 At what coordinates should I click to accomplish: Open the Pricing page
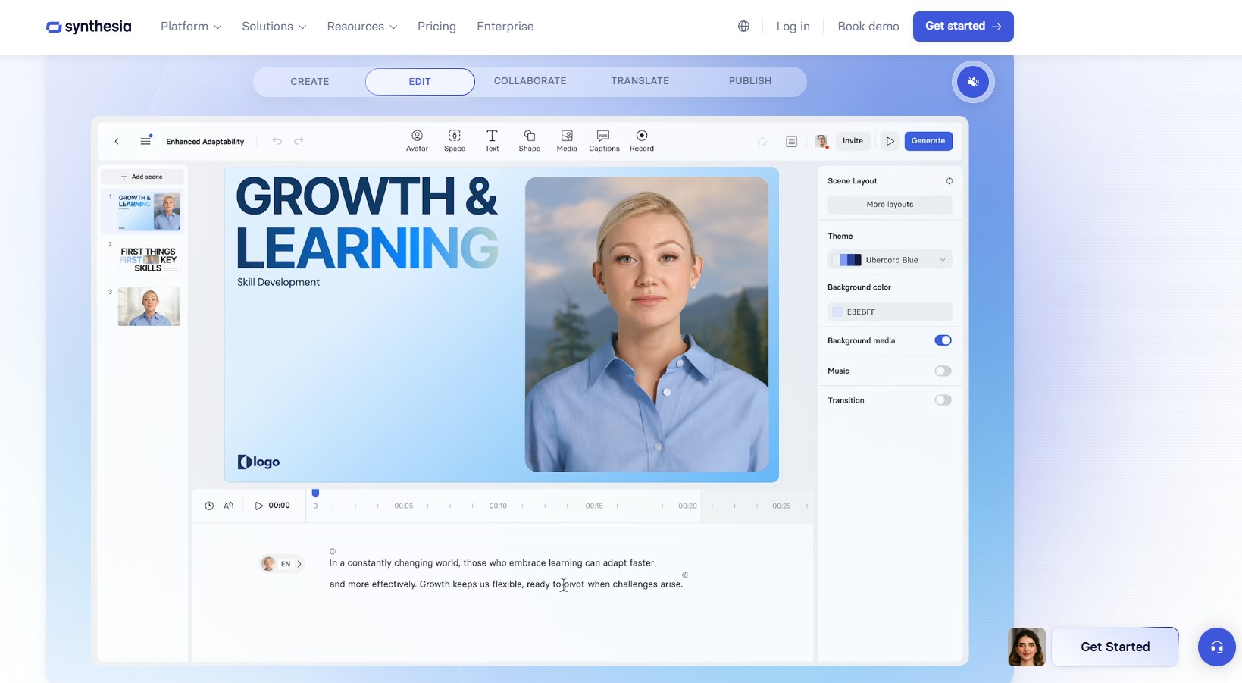[x=436, y=27]
